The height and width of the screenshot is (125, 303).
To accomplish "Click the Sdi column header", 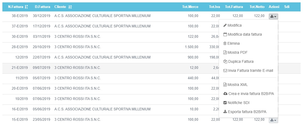I will (x=287, y=7).
